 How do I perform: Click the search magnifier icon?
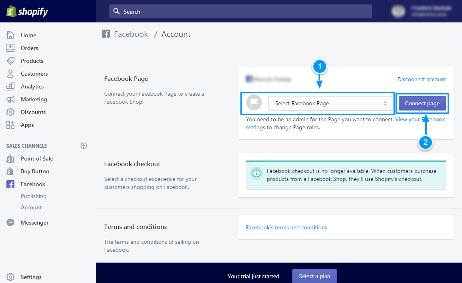point(116,11)
